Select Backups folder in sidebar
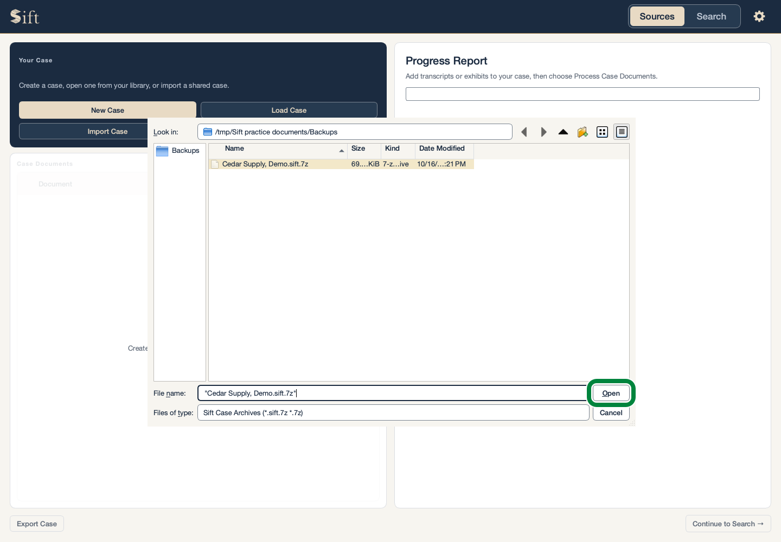781x542 pixels. (x=178, y=151)
